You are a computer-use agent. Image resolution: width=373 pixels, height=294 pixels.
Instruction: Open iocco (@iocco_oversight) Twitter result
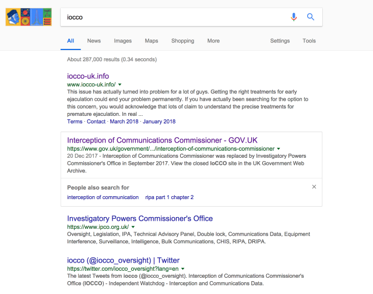[123, 260]
